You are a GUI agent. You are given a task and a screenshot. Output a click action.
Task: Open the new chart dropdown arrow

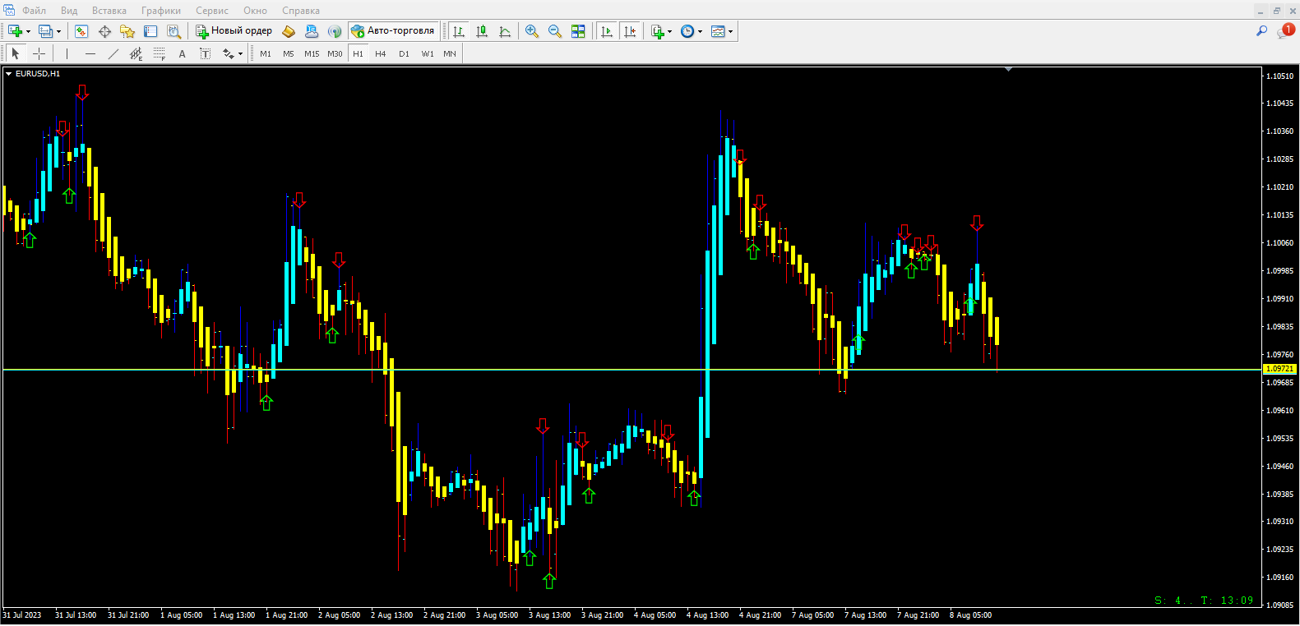click(29, 32)
